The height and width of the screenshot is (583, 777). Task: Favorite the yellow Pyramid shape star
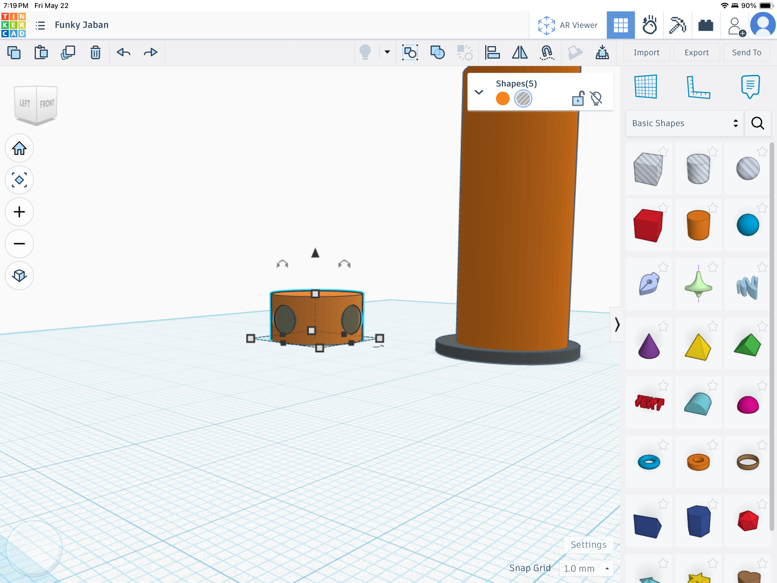click(x=713, y=326)
